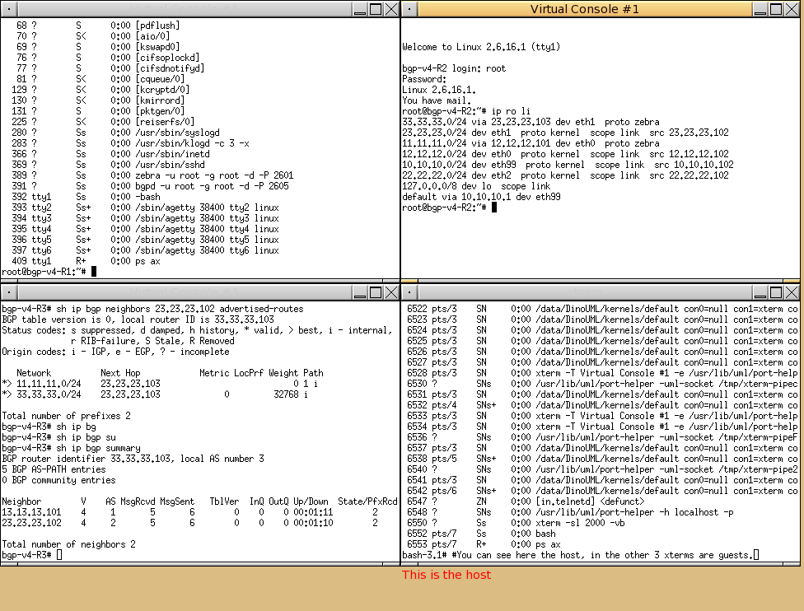Image resolution: width=804 pixels, height=611 pixels.
Task: Open window menu of the host bash terminal
Action: (409, 292)
